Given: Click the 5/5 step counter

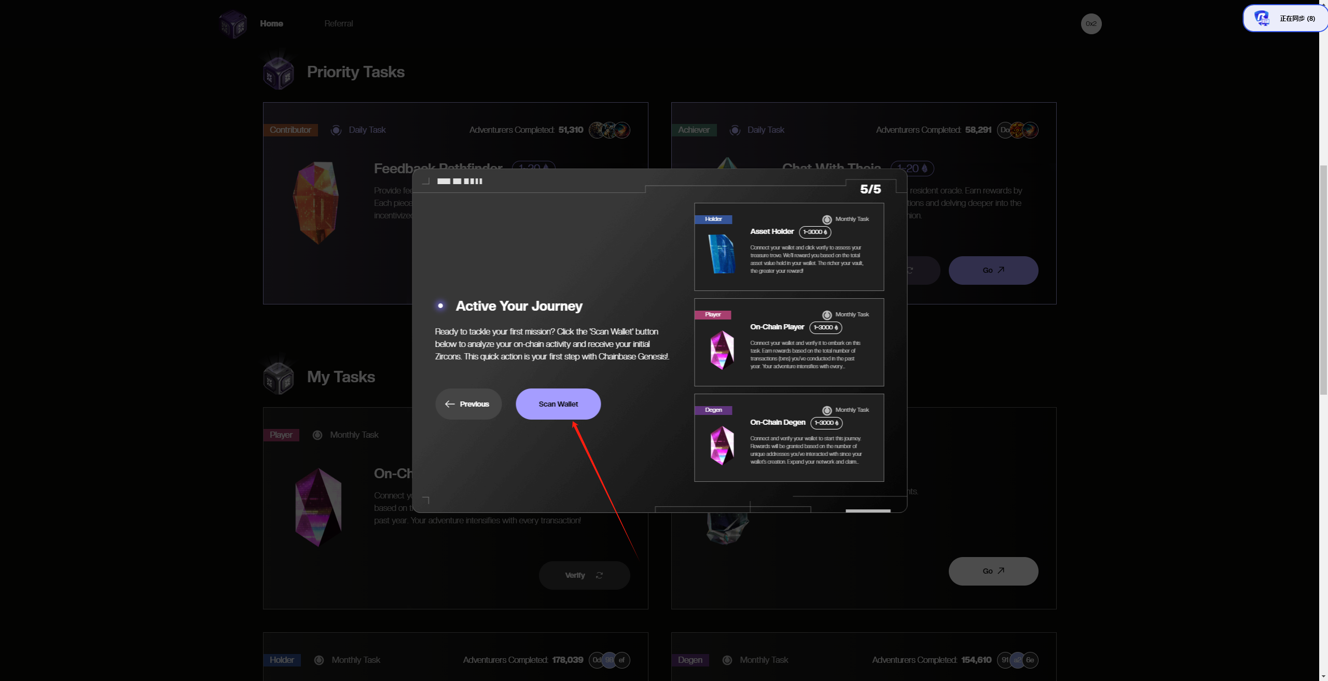Looking at the screenshot, I should point(870,189).
